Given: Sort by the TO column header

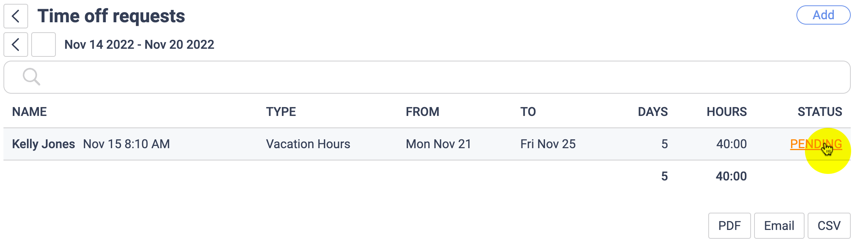Looking at the screenshot, I should point(528,112).
